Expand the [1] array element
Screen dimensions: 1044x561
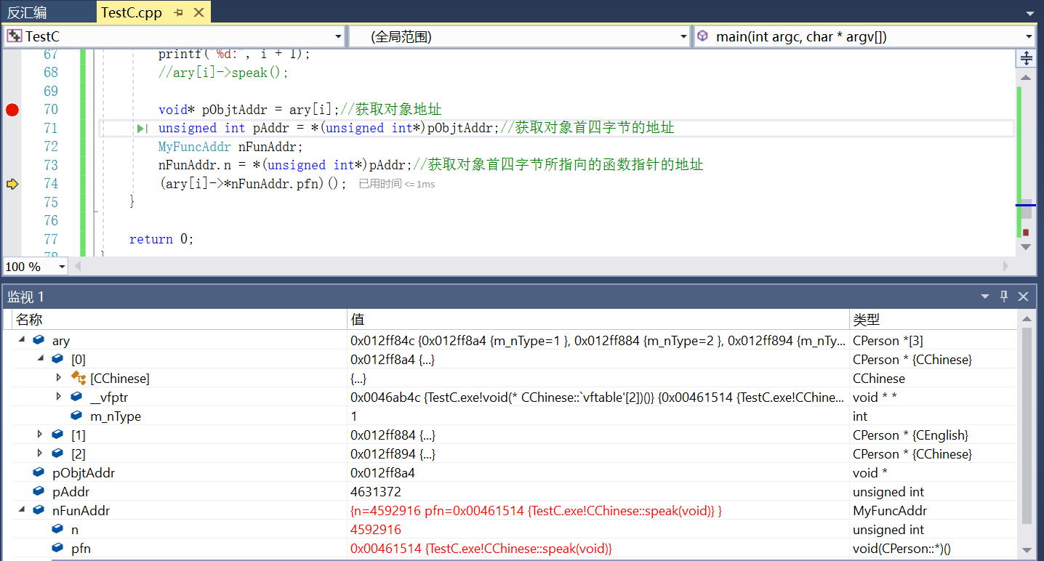click(40, 435)
